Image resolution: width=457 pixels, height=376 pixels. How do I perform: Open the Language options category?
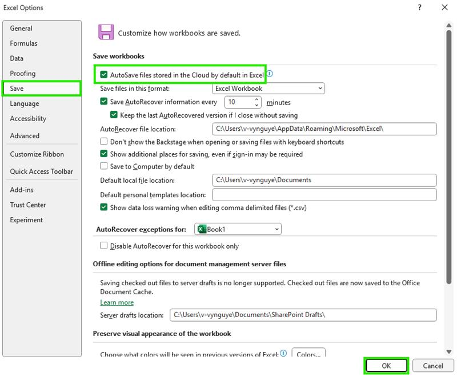[x=25, y=103]
